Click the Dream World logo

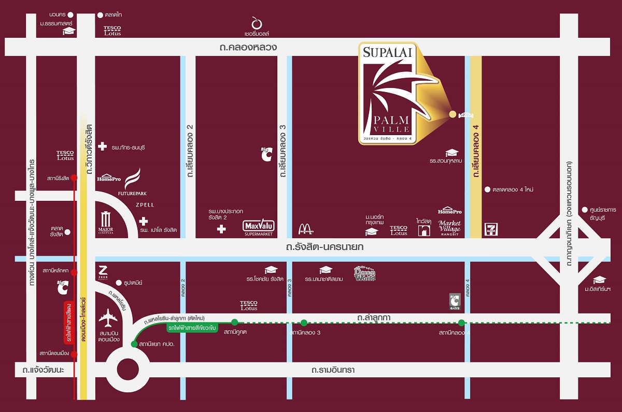pyautogui.click(x=364, y=273)
